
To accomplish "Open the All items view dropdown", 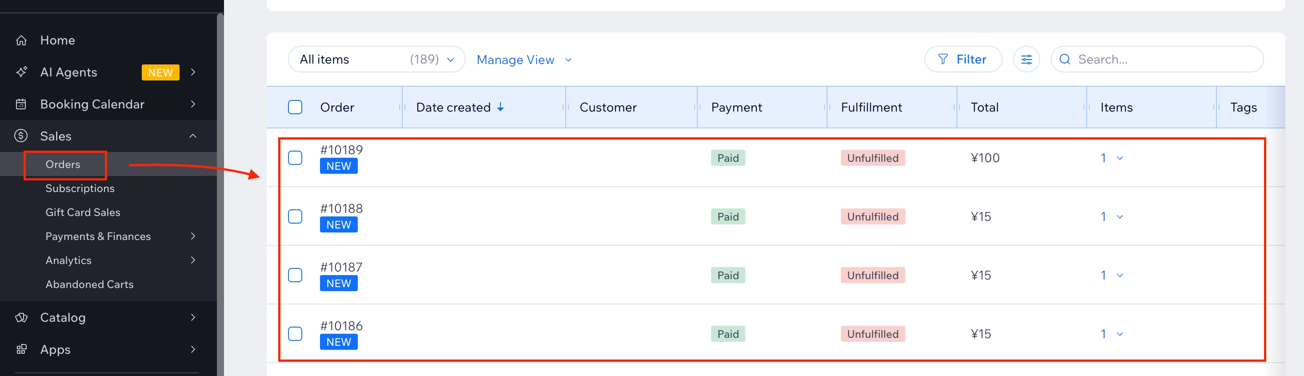I will (376, 60).
